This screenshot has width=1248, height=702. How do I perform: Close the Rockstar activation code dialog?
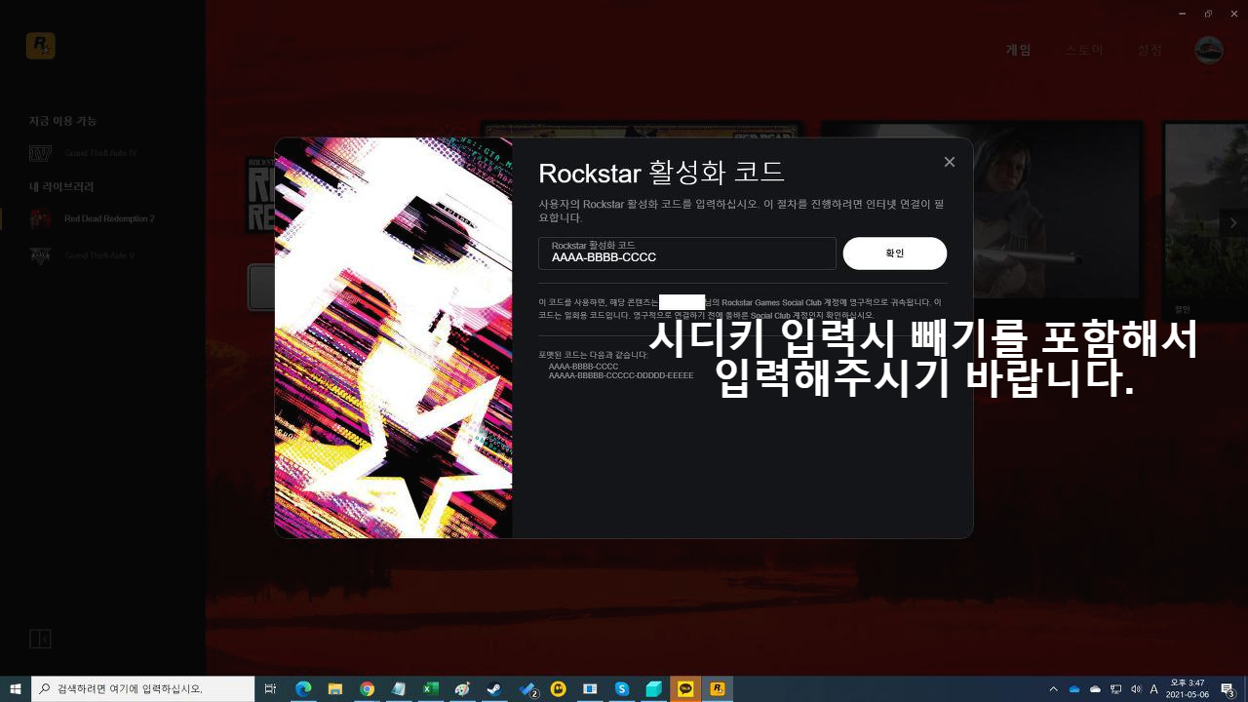(x=950, y=162)
